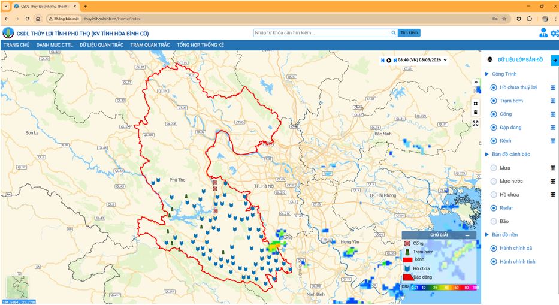Viewport: 559px width, 305px height.
Task: Open the table icon next to Cống
Action: point(553,114)
